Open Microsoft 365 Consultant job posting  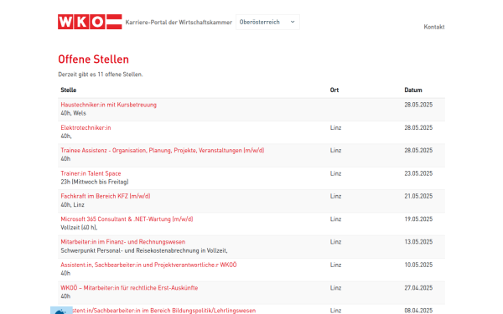point(127,219)
